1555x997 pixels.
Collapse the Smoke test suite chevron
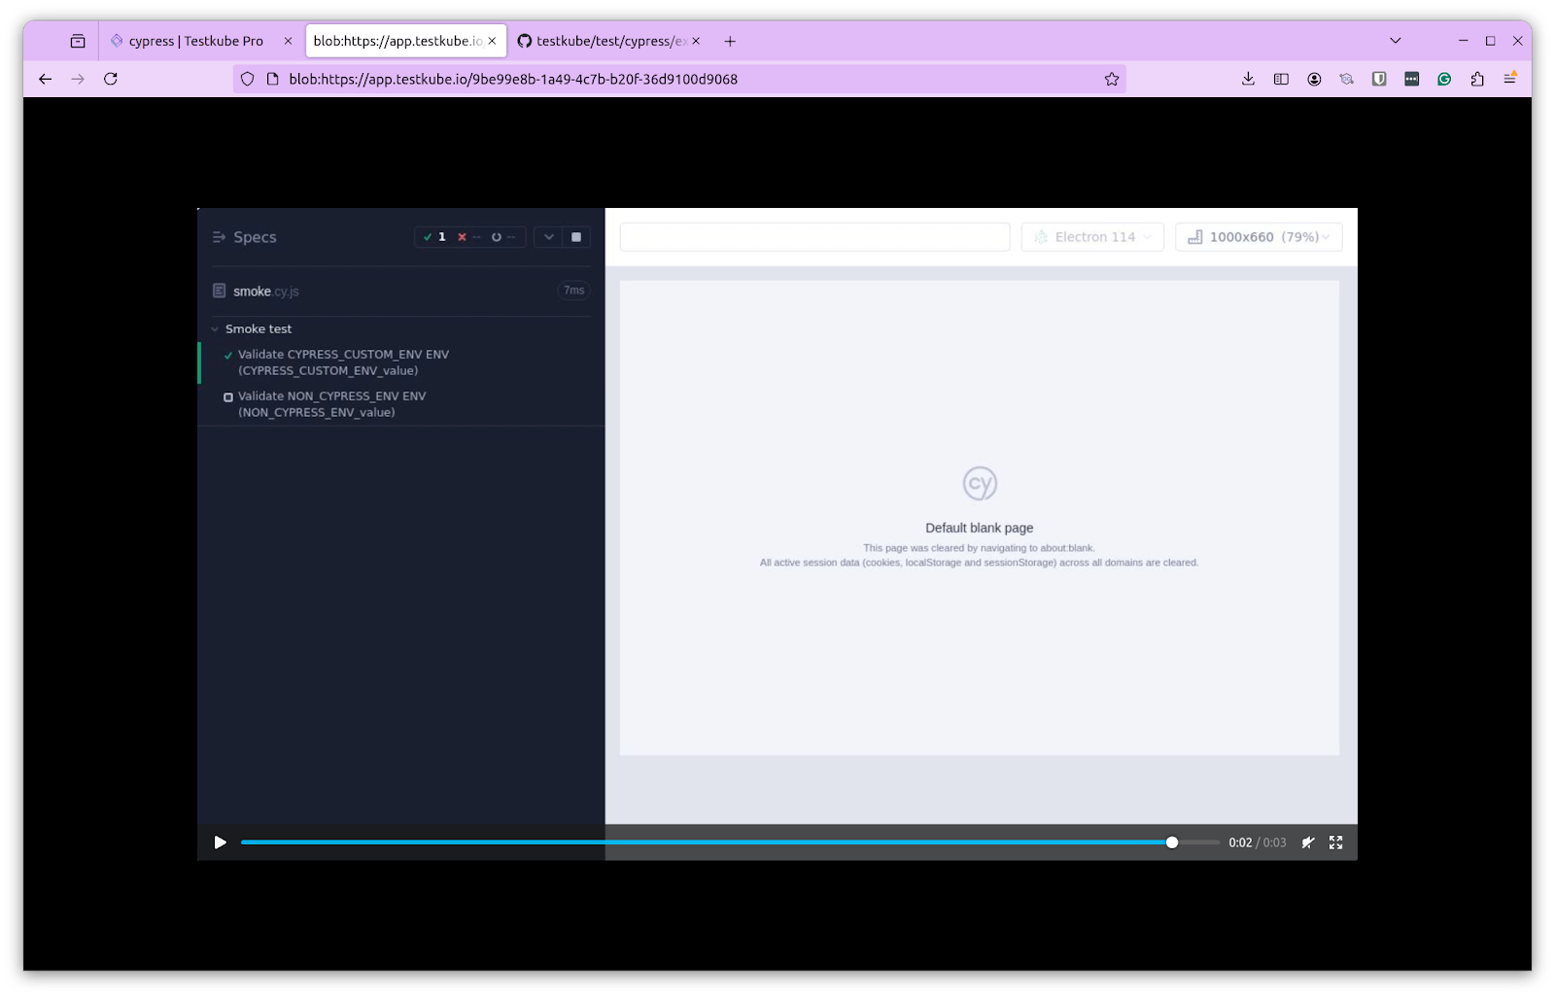[x=215, y=329]
